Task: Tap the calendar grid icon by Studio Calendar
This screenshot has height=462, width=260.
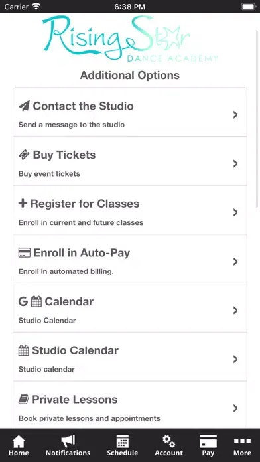Action: pos(24,350)
